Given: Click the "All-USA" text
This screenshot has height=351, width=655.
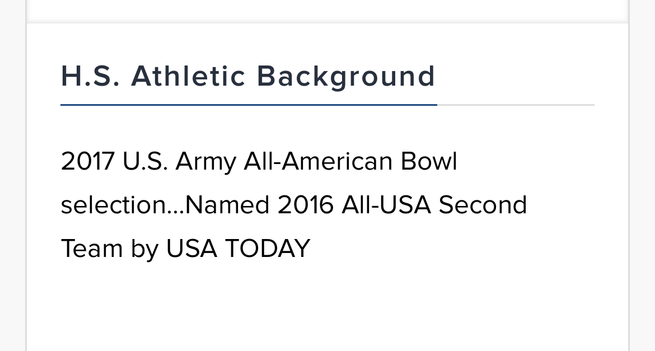Looking at the screenshot, I should (x=386, y=205).
